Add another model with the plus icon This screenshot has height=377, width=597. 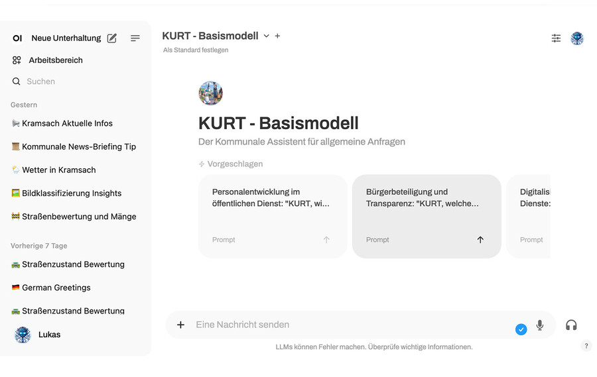[x=277, y=36]
